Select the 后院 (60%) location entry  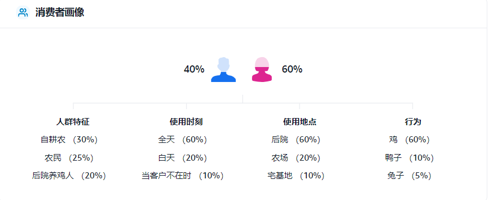pos(296,140)
